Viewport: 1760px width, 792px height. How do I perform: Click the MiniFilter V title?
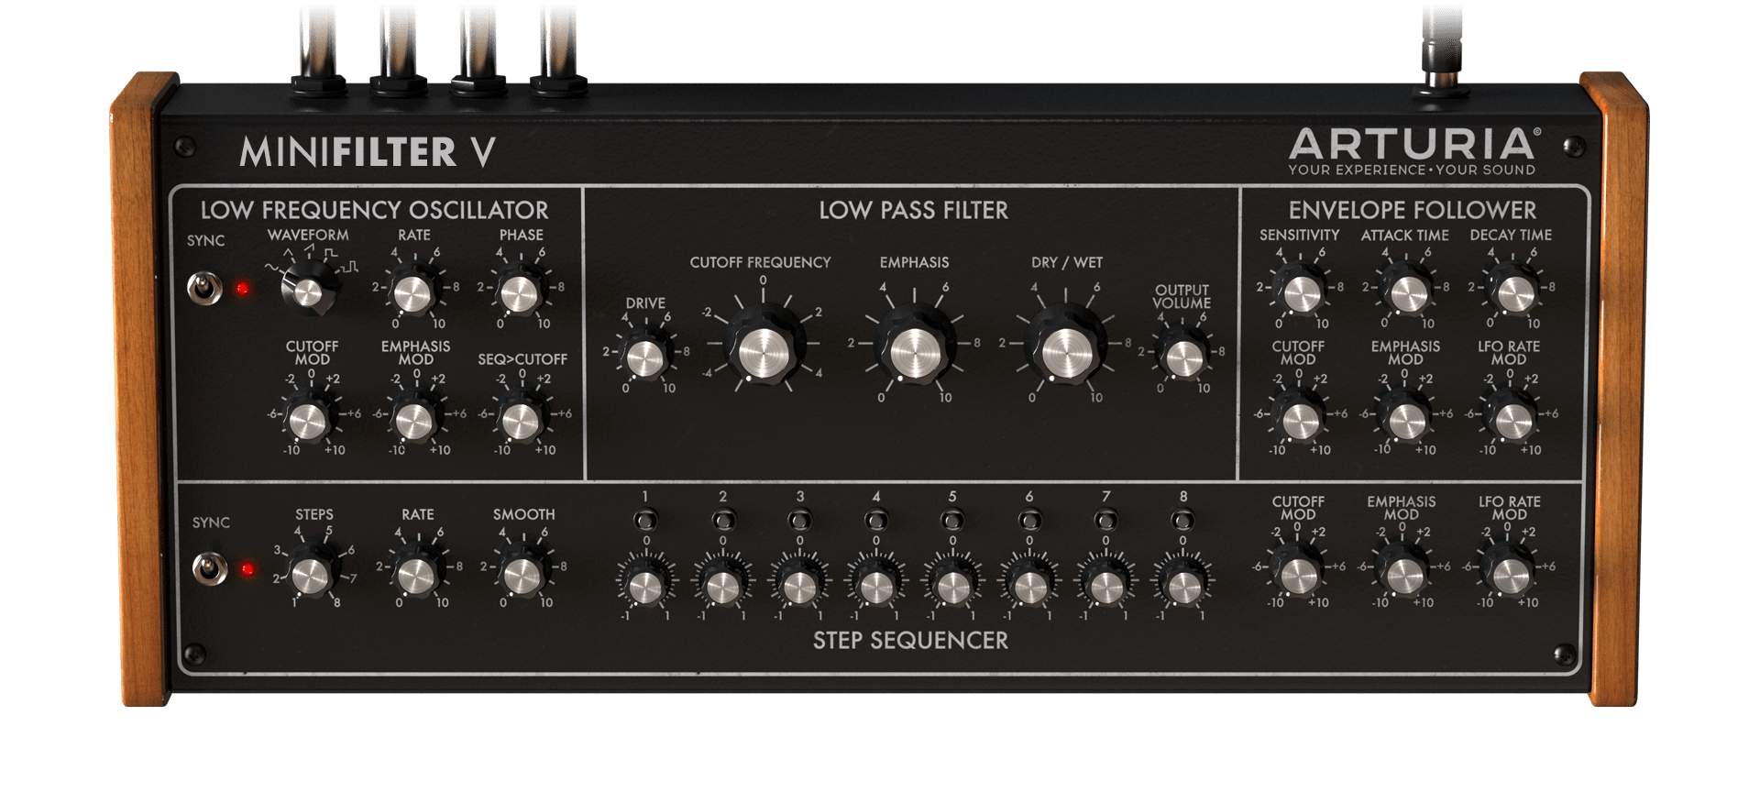368,151
